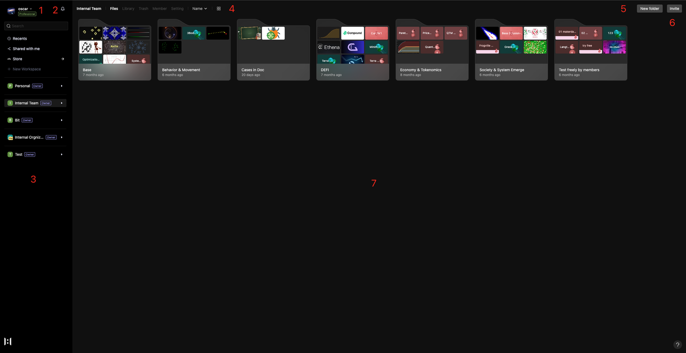This screenshot has height=353, width=686.
Task: Open the DEFI folder
Action: coord(353,51)
